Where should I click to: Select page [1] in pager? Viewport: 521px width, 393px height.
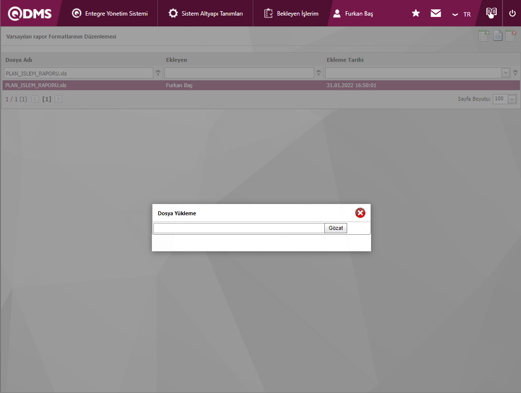47,99
